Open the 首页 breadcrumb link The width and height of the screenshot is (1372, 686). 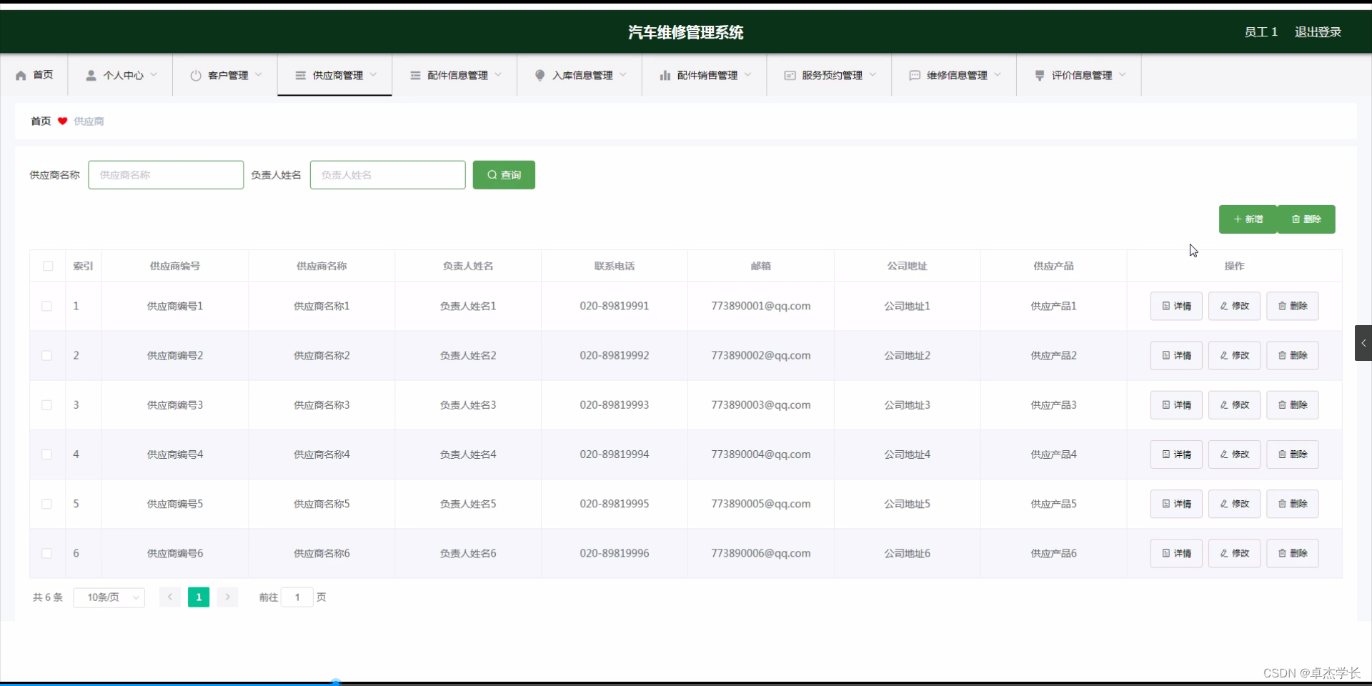click(x=40, y=121)
